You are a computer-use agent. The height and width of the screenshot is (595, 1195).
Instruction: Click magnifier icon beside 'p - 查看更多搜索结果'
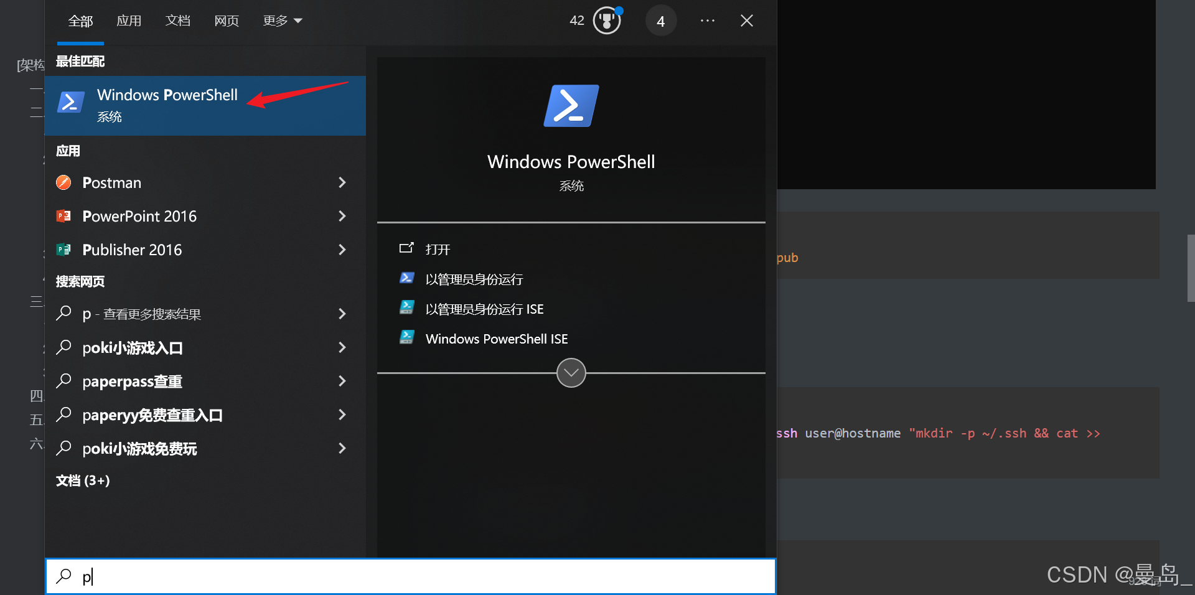pyautogui.click(x=63, y=313)
